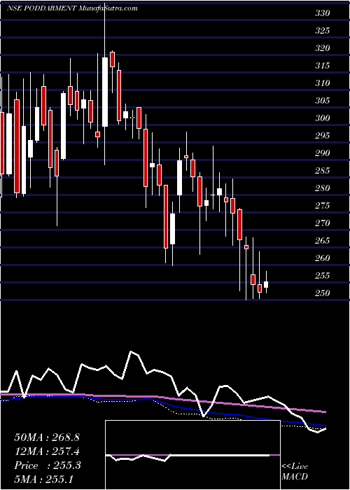The width and height of the screenshot is (350, 490).
Task: Click the <<Live MACD label
Action: (x=295, y=472)
